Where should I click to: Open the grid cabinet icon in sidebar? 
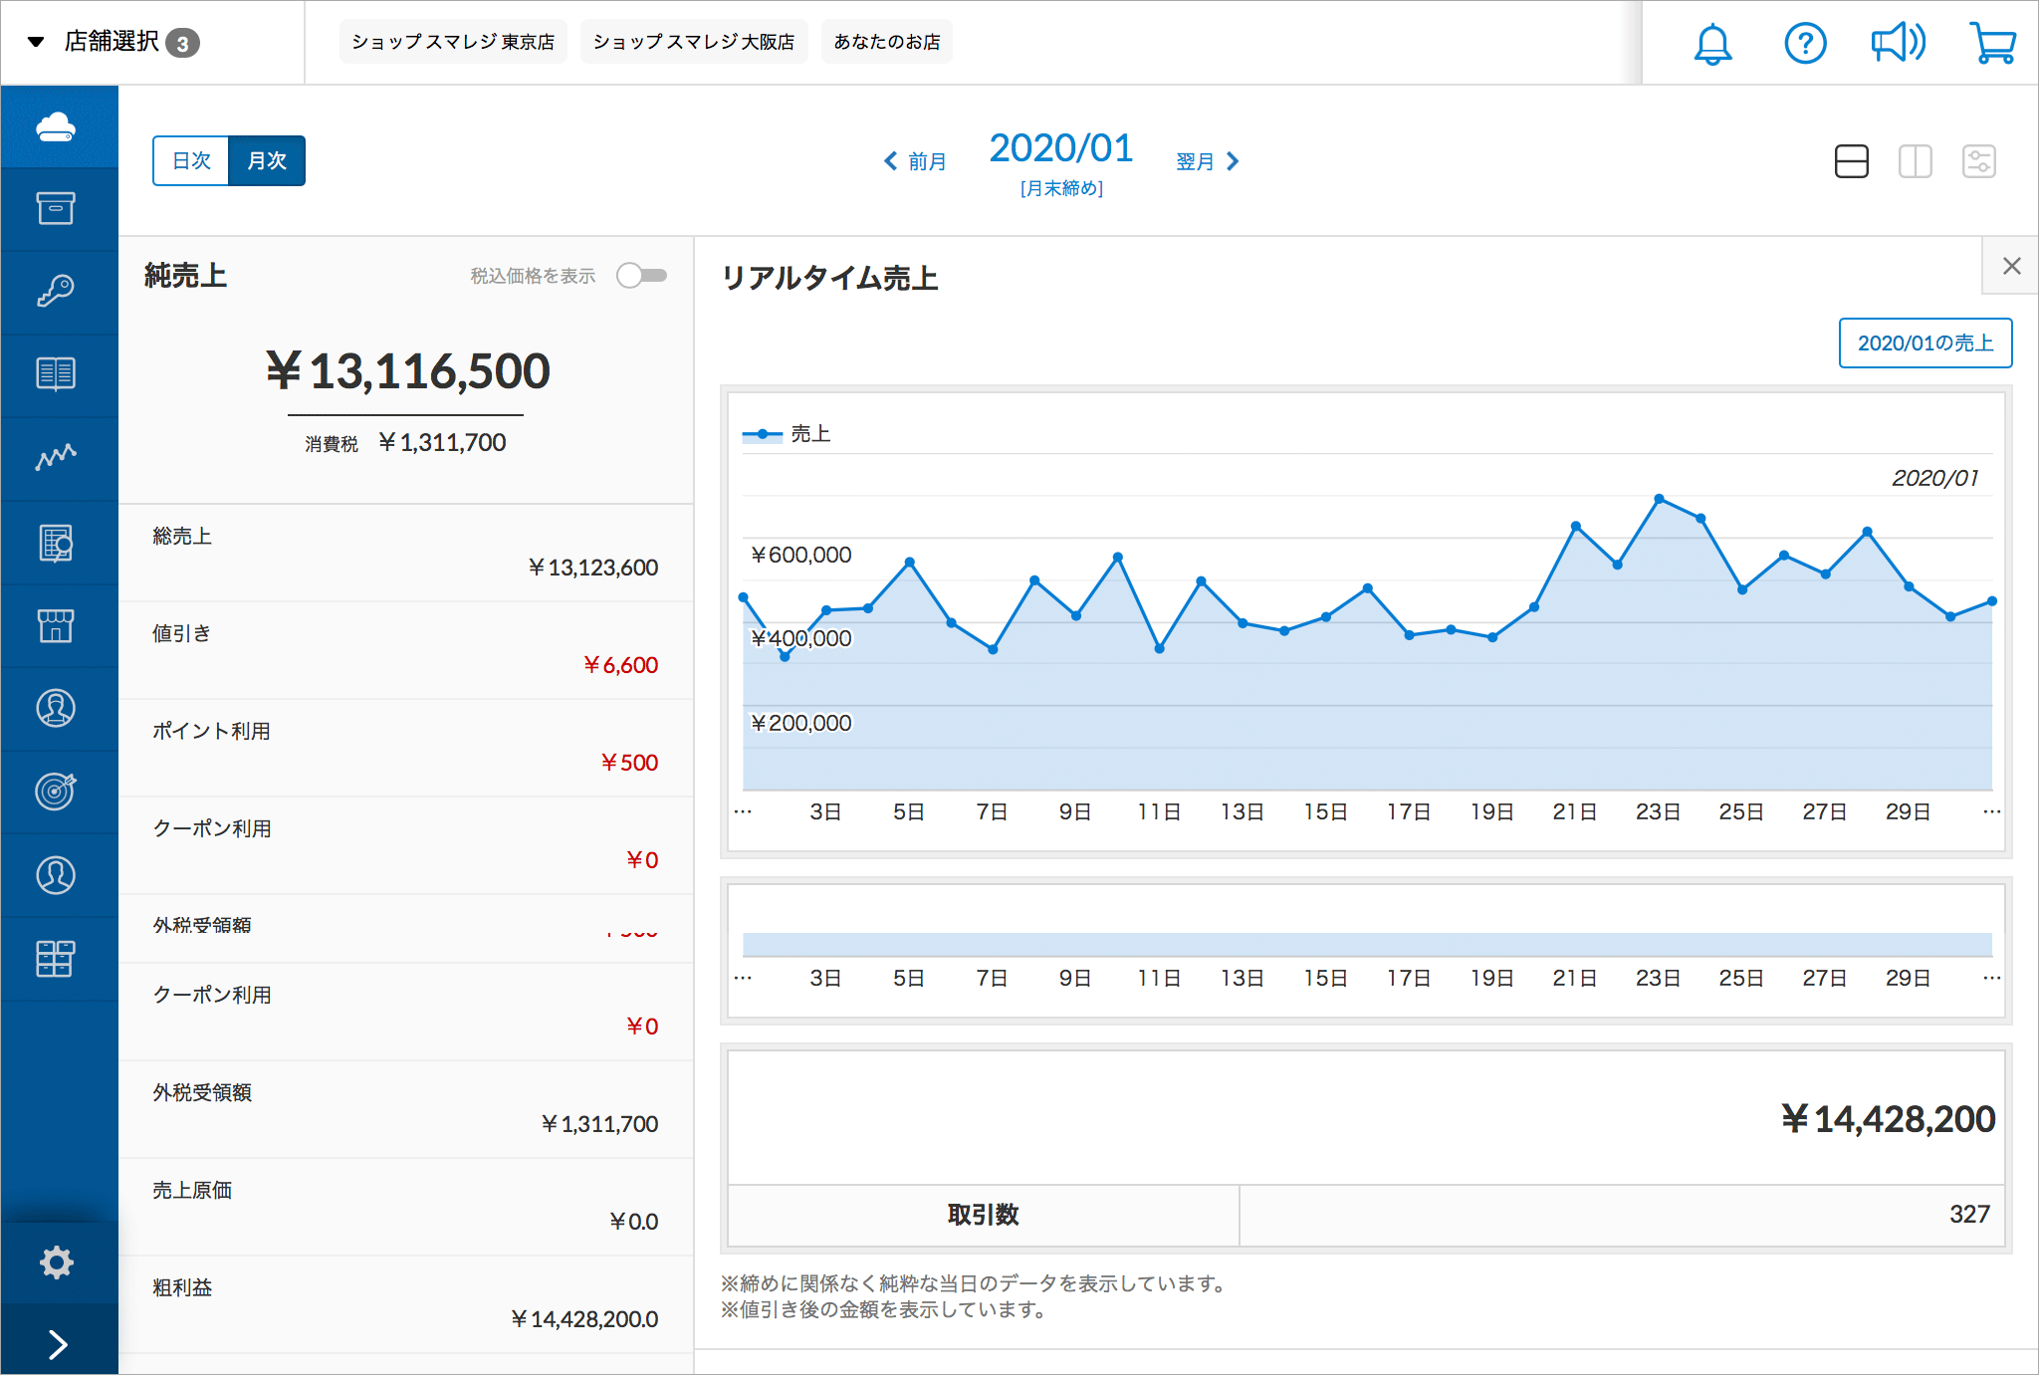[56, 958]
